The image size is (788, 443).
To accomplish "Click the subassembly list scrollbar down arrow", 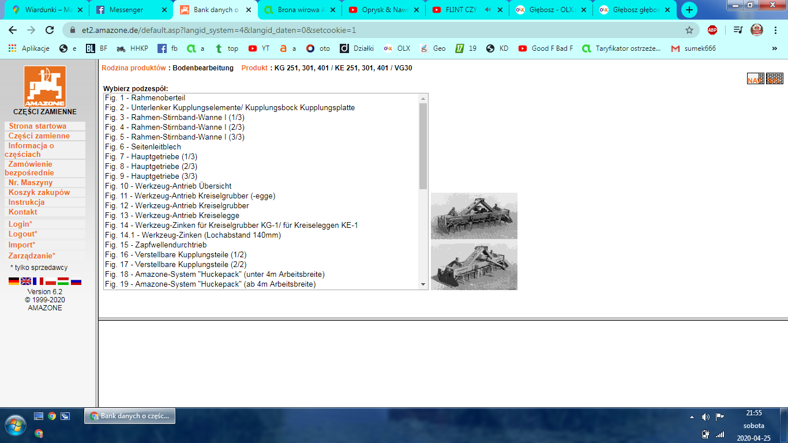I will (423, 284).
